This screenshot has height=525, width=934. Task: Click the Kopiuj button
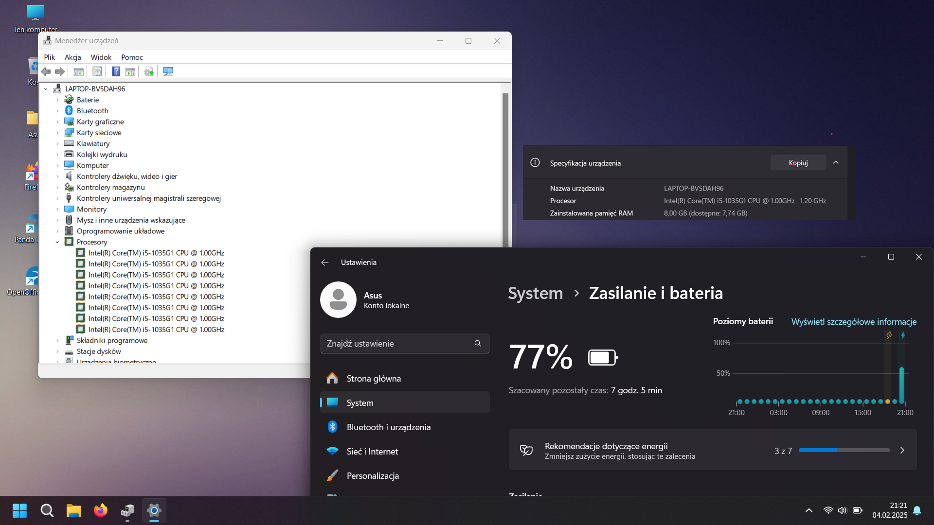[x=798, y=163]
